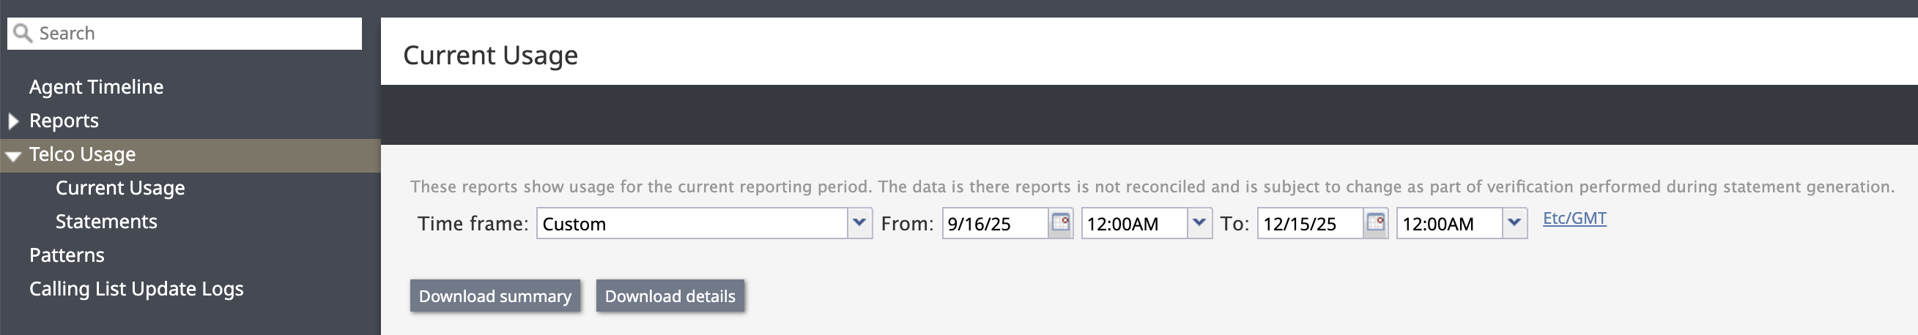Go to Patterns in sidebar
The image size is (1918, 335).
pyautogui.click(x=66, y=255)
